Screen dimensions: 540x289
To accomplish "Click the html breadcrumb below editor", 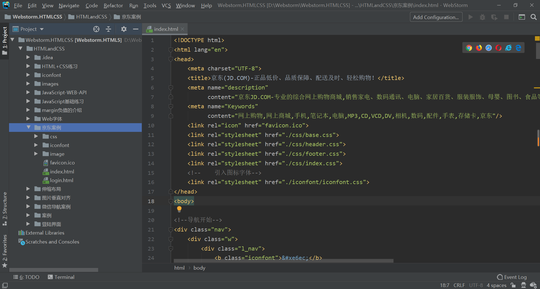I will coord(179,268).
